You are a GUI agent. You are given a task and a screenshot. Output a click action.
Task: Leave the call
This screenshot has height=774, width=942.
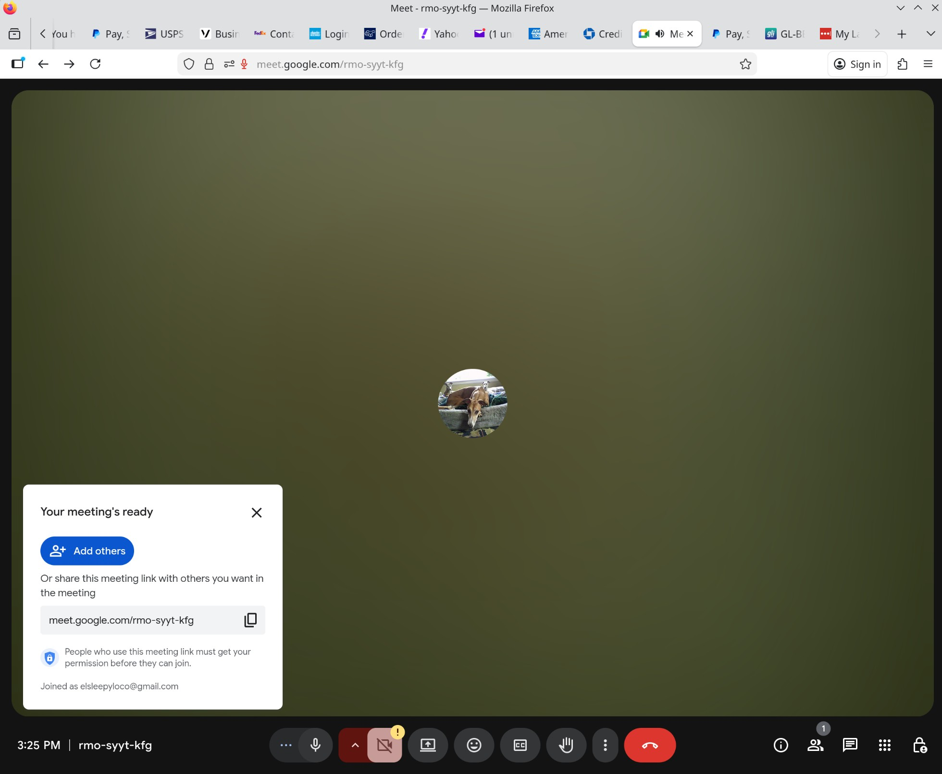pyautogui.click(x=650, y=745)
